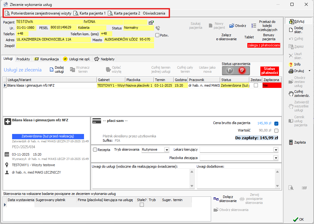Expand Placówka zlecająca dropdown

tap(276, 158)
